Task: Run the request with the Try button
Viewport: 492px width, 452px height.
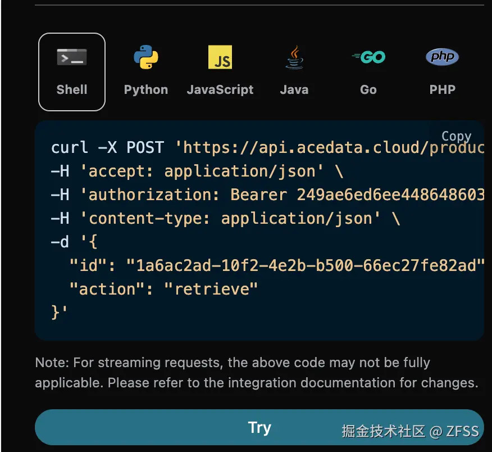Action: click(x=259, y=427)
